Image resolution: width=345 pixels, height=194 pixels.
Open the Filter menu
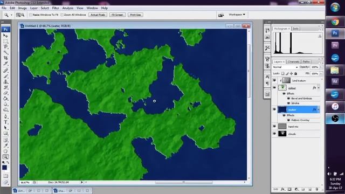pos(56,8)
